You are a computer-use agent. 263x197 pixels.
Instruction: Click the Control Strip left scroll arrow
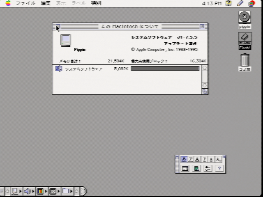[x=7, y=191]
